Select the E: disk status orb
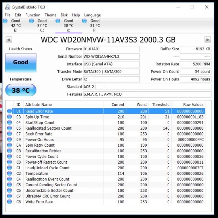This screenshot has height=218, width=218. (x=5, y=21)
